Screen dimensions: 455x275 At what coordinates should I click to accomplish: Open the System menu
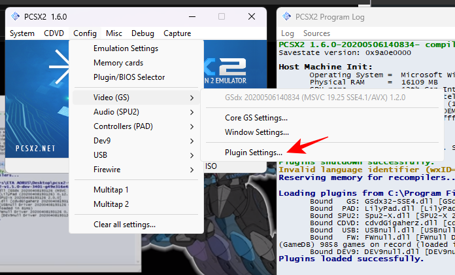[x=22, y=33]
